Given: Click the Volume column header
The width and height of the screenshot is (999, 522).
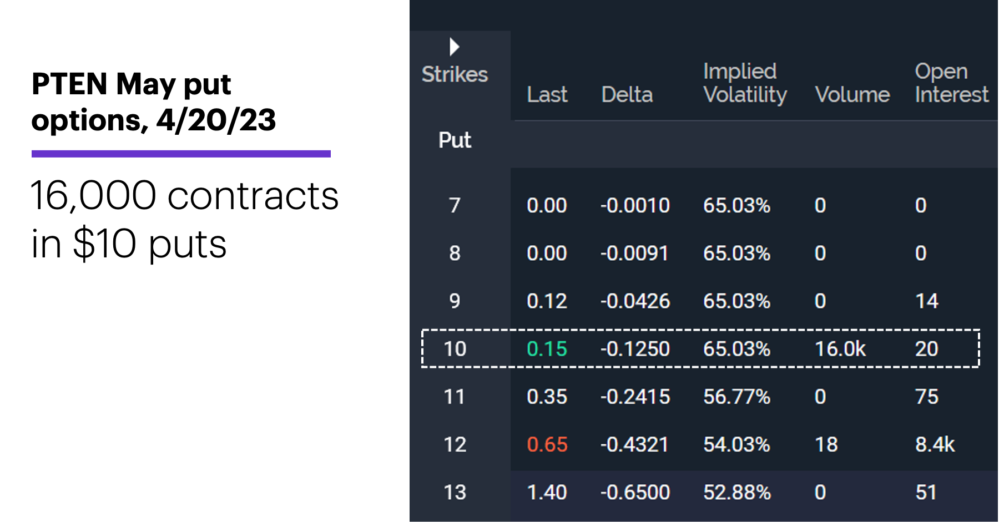Looking at the screenshot, I should 852,95.
